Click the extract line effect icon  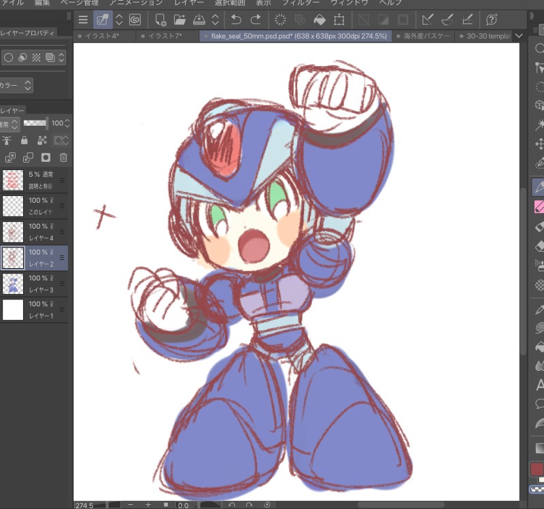22,58
